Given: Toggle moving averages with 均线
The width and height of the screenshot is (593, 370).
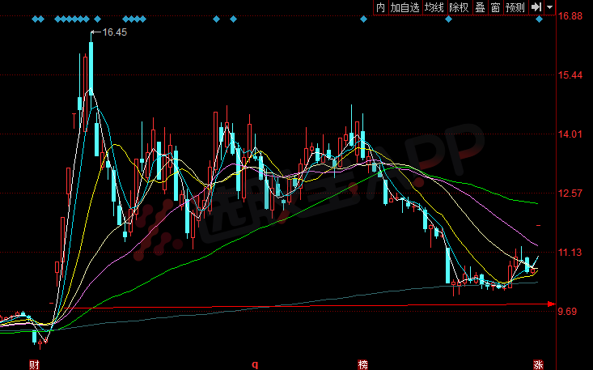Looking at the screenshot, I should [434, 7].
